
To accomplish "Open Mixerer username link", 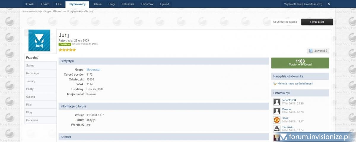I will point(286,109).
